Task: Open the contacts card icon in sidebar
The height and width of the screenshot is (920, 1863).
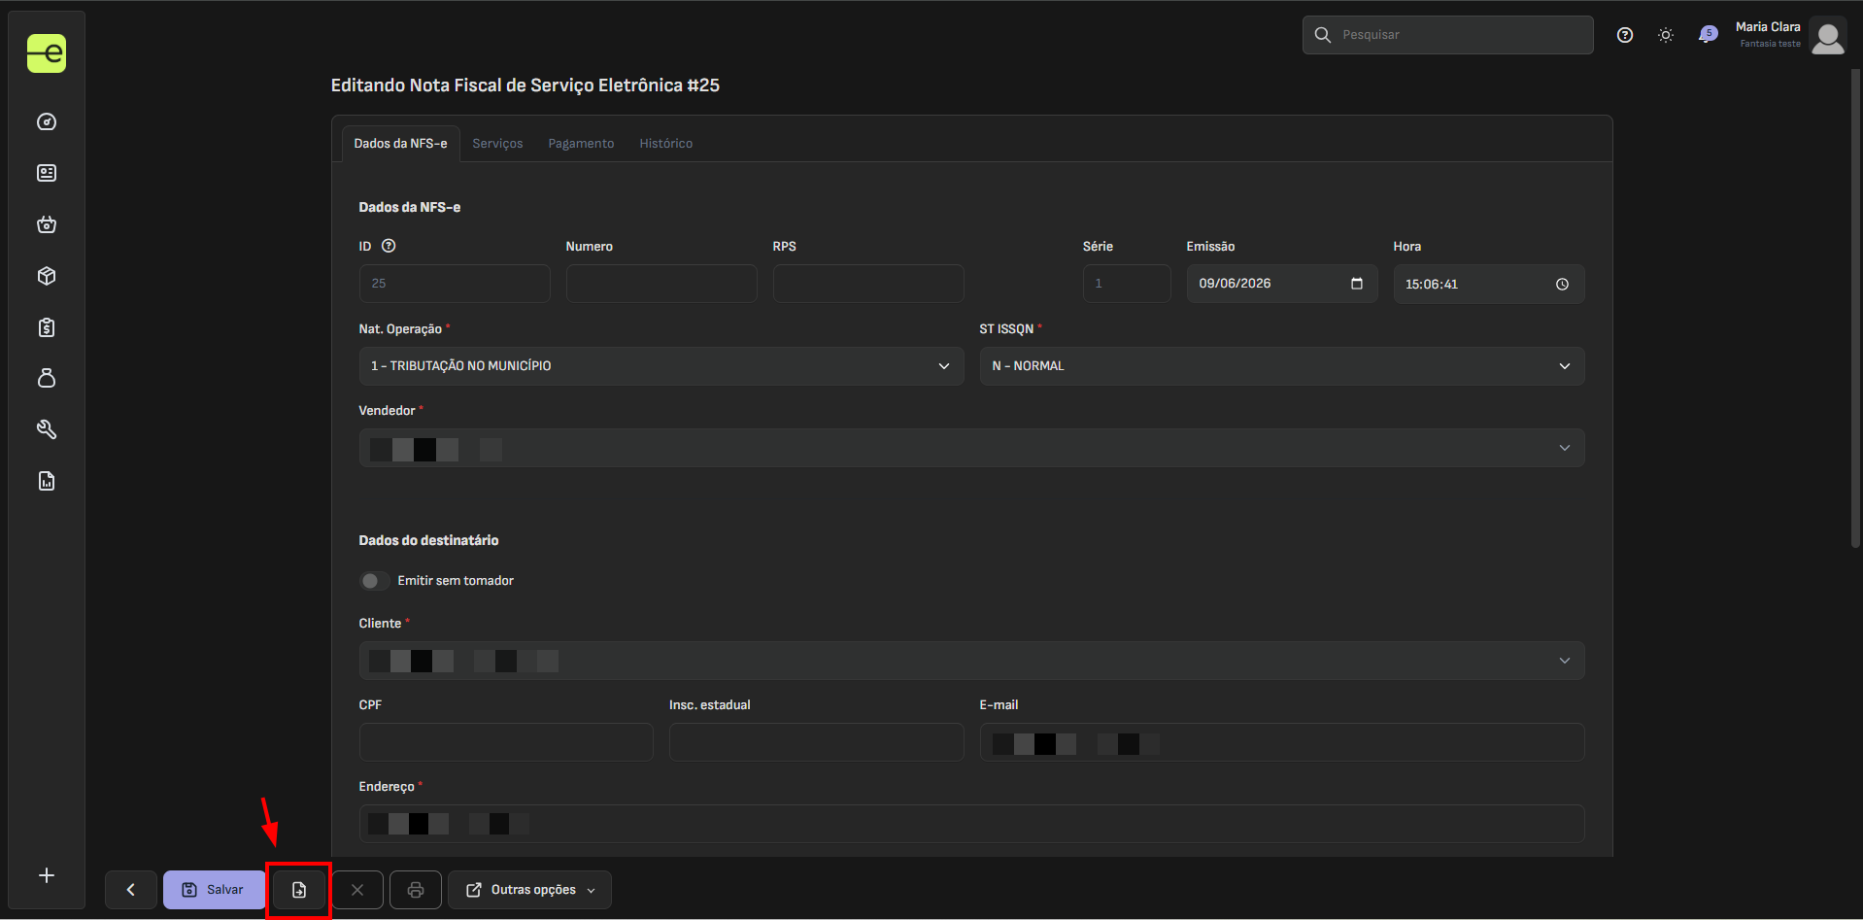Action: click(47, 173)
